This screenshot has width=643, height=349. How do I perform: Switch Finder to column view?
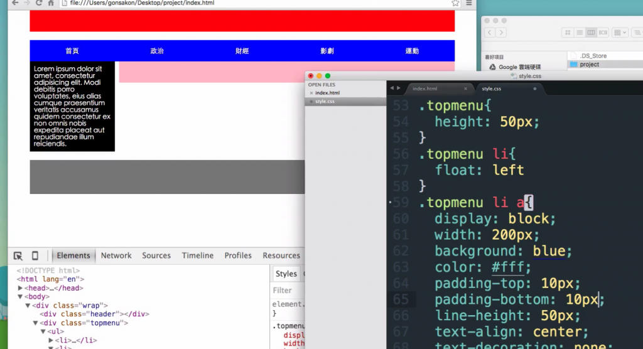click(x=591, y=33)
